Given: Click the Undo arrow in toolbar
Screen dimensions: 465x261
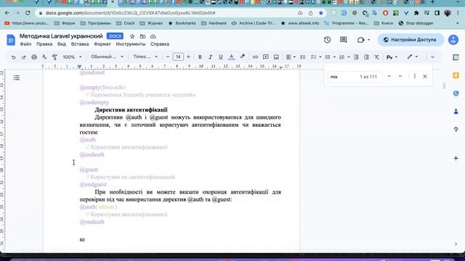Looking at the screenshot, I should click(x=14, y=57).
